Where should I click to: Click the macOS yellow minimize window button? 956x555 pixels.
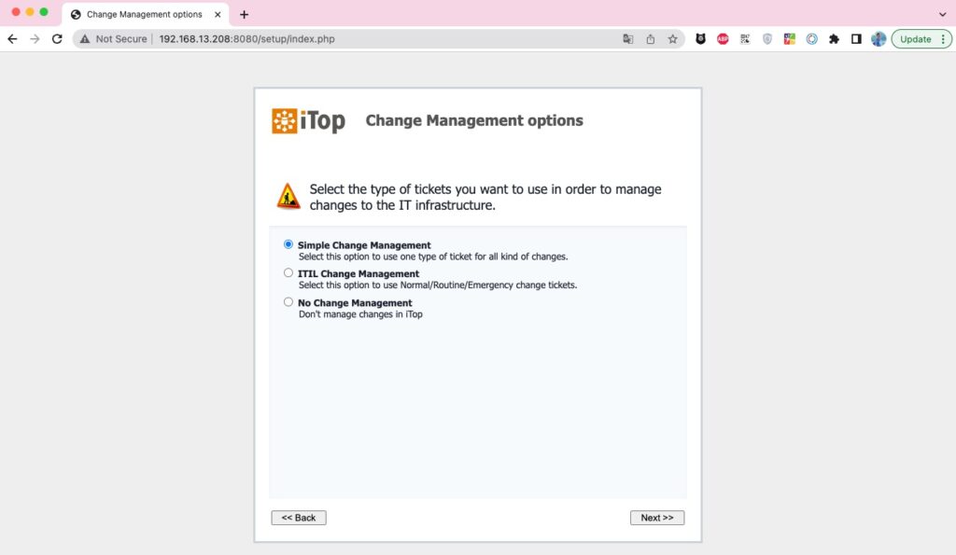click(30, 12)
